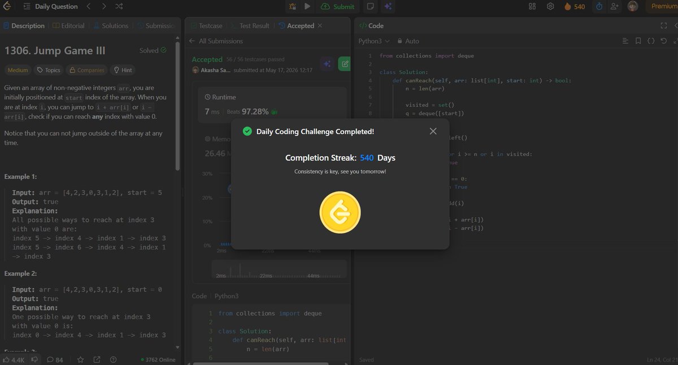Go to the next question arrow
This screenshot has width=678, height=365.
[104, 7]
